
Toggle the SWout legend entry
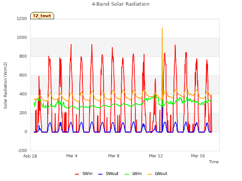[109, 173]
